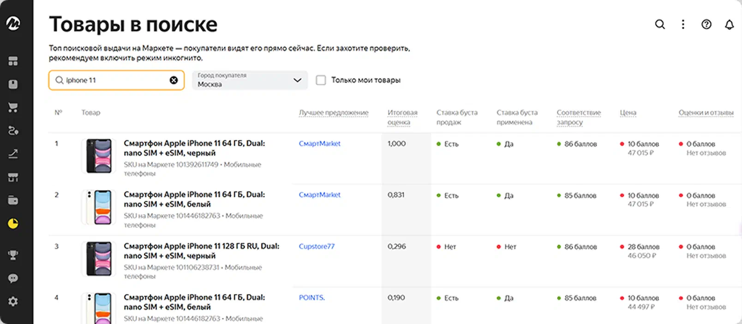Click the 'iphone 11' search input
This screenshot has width=742, height=324.
pyautogui.click(x=116, y=80)
